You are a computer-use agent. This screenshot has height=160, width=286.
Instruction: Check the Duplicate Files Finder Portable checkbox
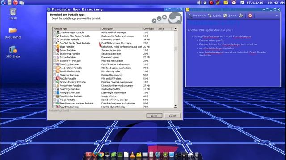(x=55, y=36)
